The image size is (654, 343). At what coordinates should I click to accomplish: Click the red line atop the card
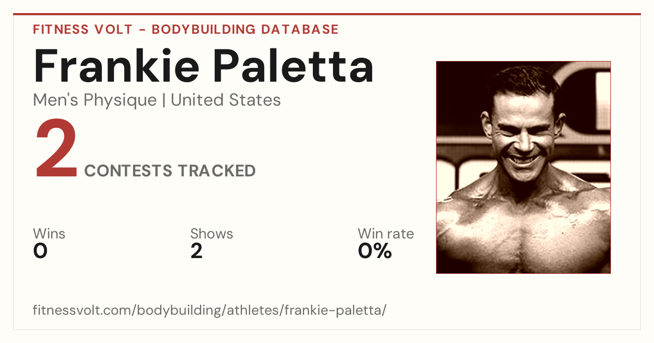[327, 14]
